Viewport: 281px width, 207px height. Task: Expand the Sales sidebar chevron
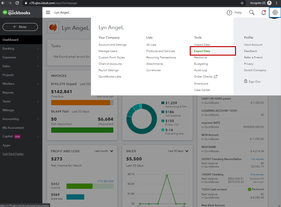coord(38,66)
